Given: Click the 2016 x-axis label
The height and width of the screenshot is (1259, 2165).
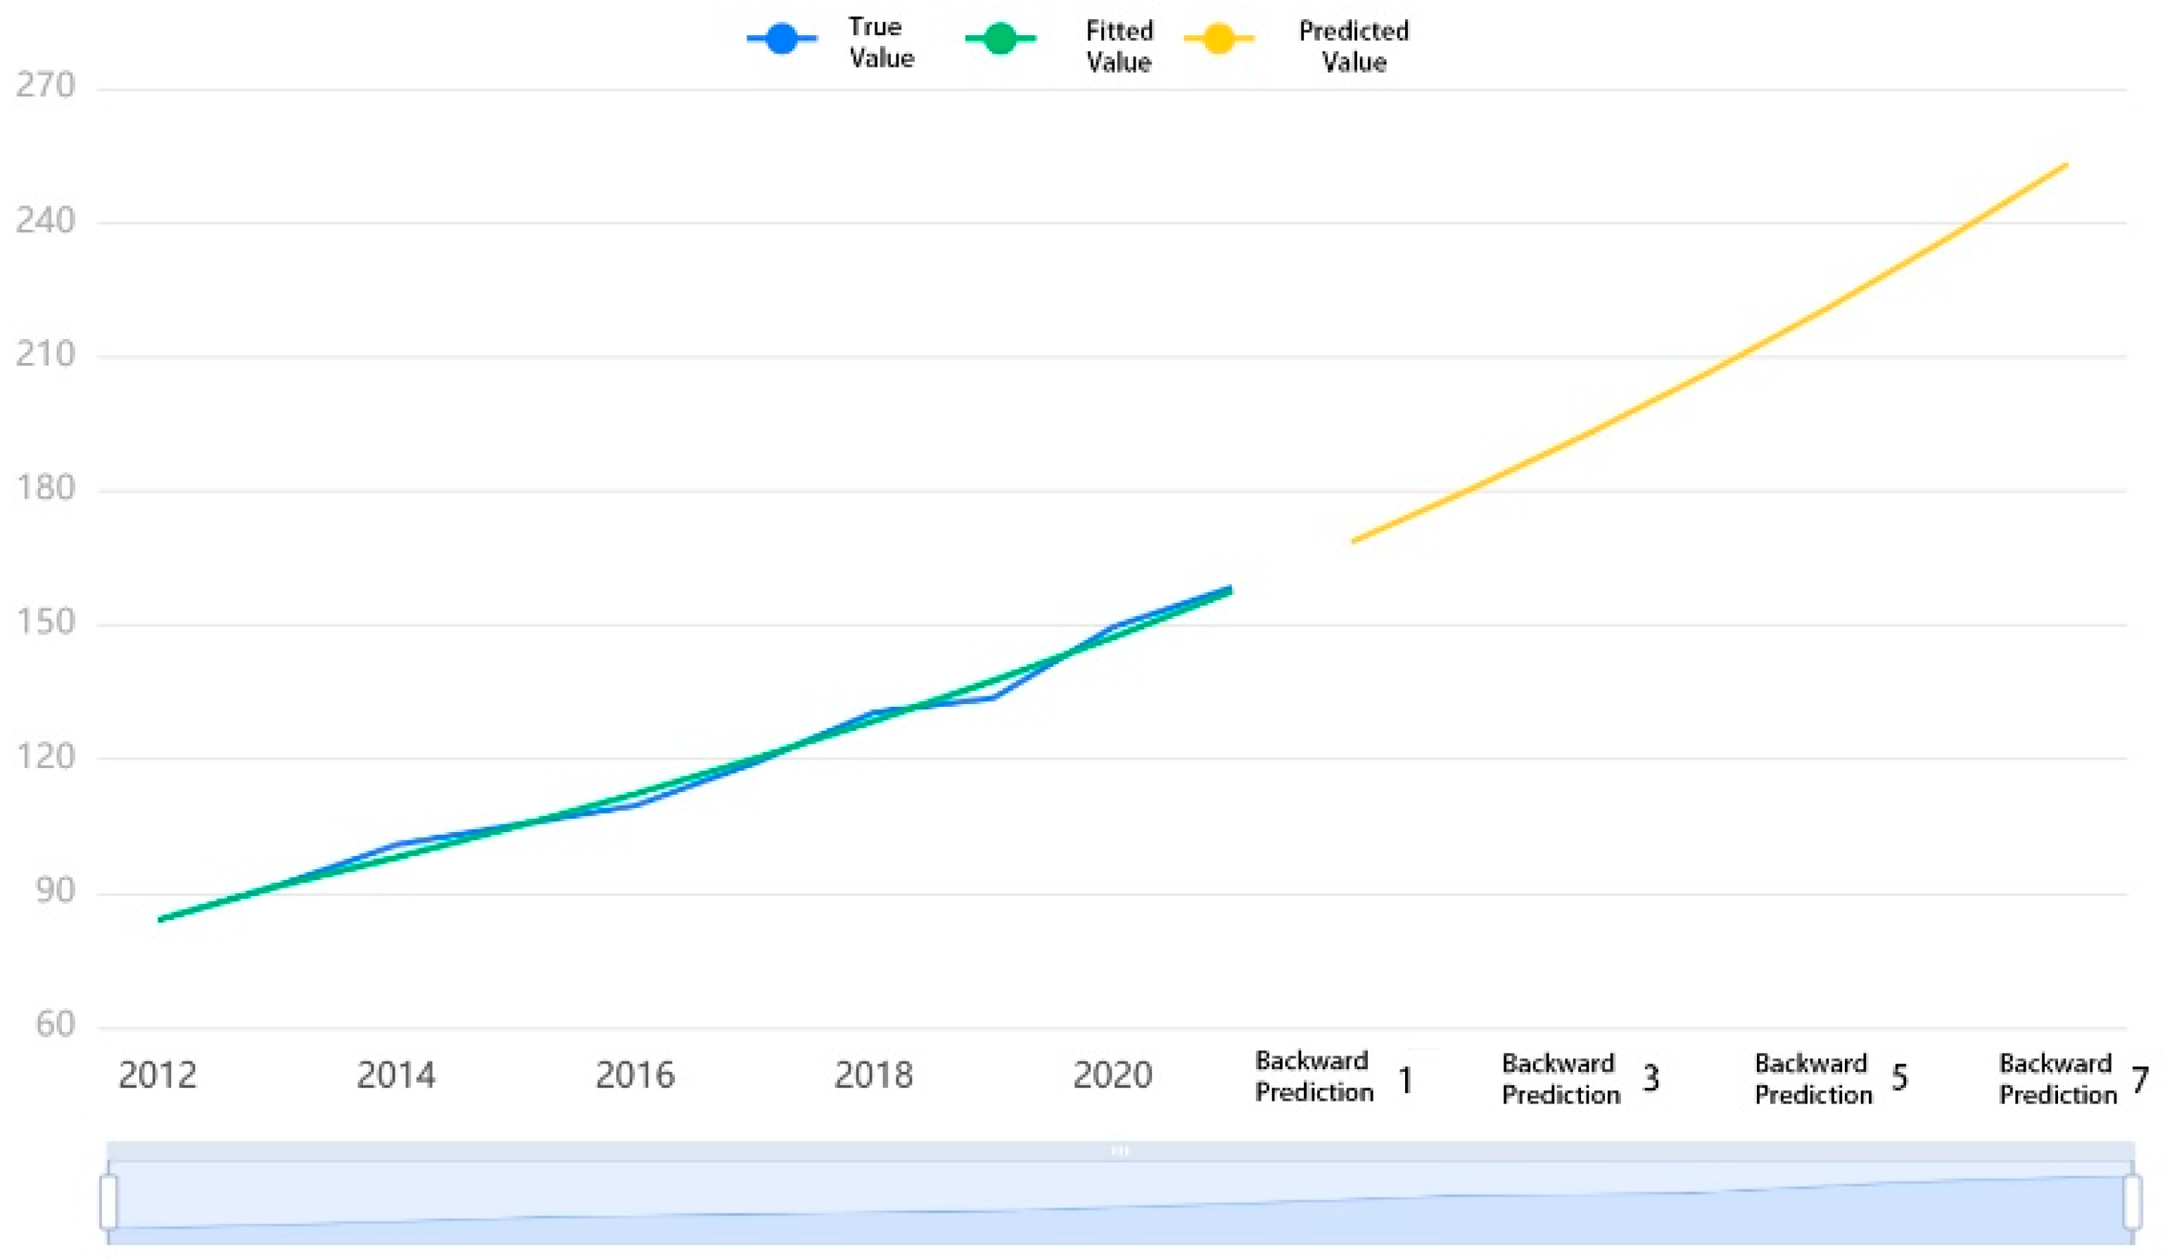Looking at the screenshot, I should [635, 1075].
